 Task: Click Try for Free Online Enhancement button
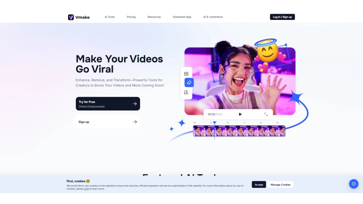click(108, 104)
